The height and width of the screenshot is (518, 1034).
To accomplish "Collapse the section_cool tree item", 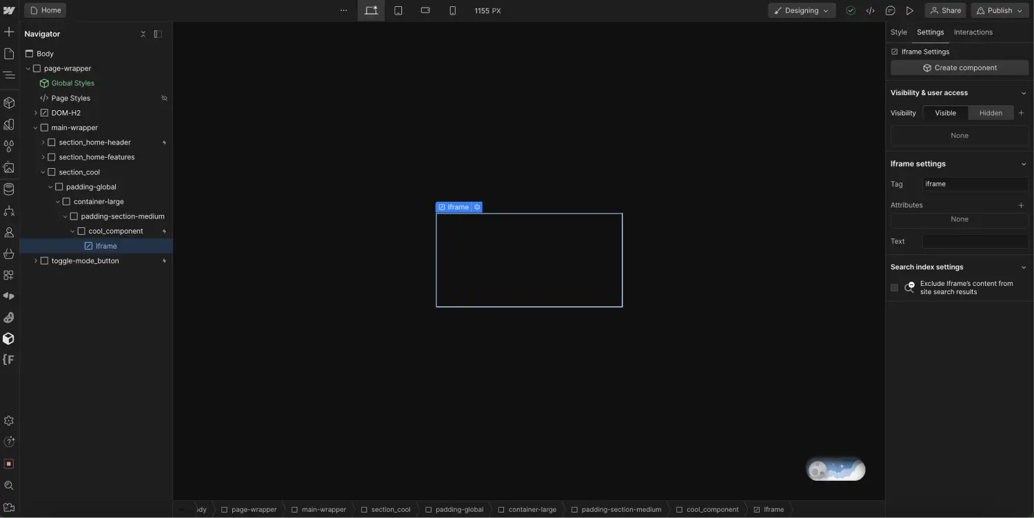I will [43, 172].
